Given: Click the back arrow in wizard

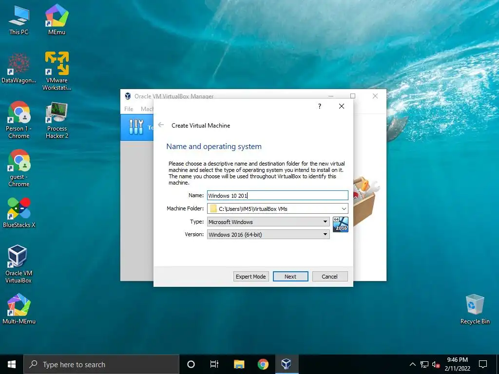Looking at the screenshot, I should (x=161, y=125).
